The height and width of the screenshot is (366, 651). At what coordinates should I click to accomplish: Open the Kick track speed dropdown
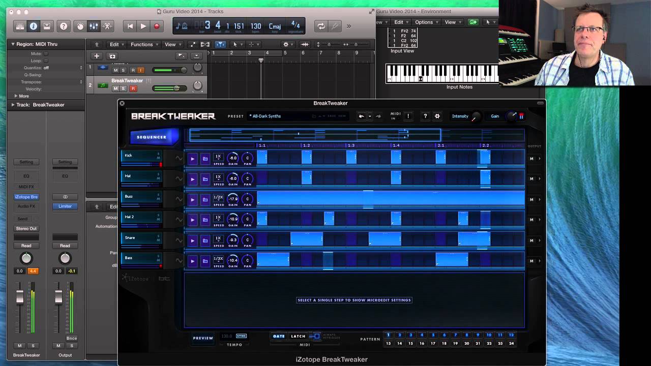pos(218,157)
